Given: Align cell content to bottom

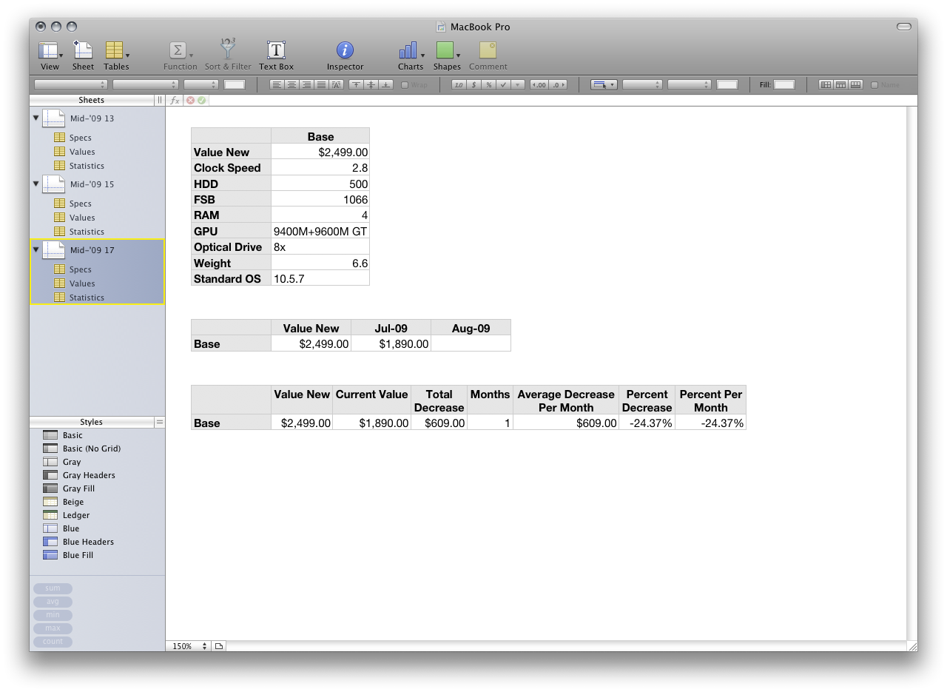Looking at the screenshot, I should 386,85.
